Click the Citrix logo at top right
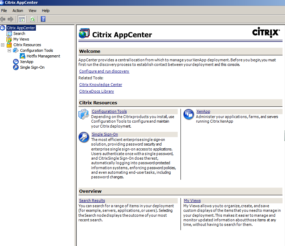 click(x=266, y=32)
